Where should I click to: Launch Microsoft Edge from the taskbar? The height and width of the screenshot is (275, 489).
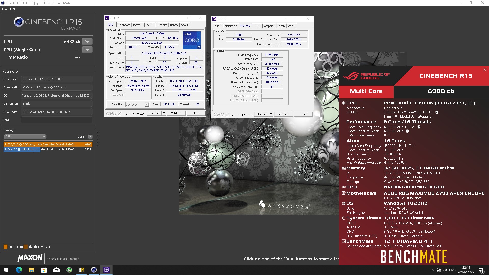tap(19, 270)
